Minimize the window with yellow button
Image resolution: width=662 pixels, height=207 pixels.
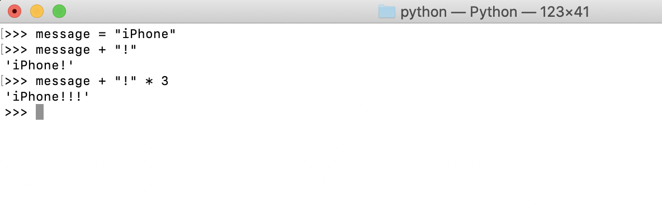coord(37,11)
